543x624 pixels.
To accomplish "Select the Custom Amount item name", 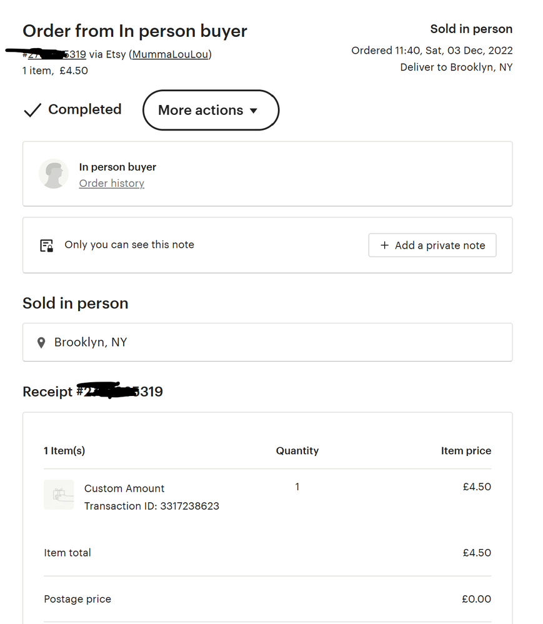I will [x=124, y=488].
